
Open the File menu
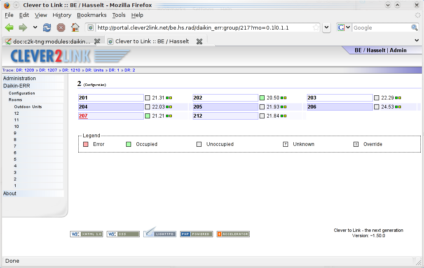tap(9, 15)
